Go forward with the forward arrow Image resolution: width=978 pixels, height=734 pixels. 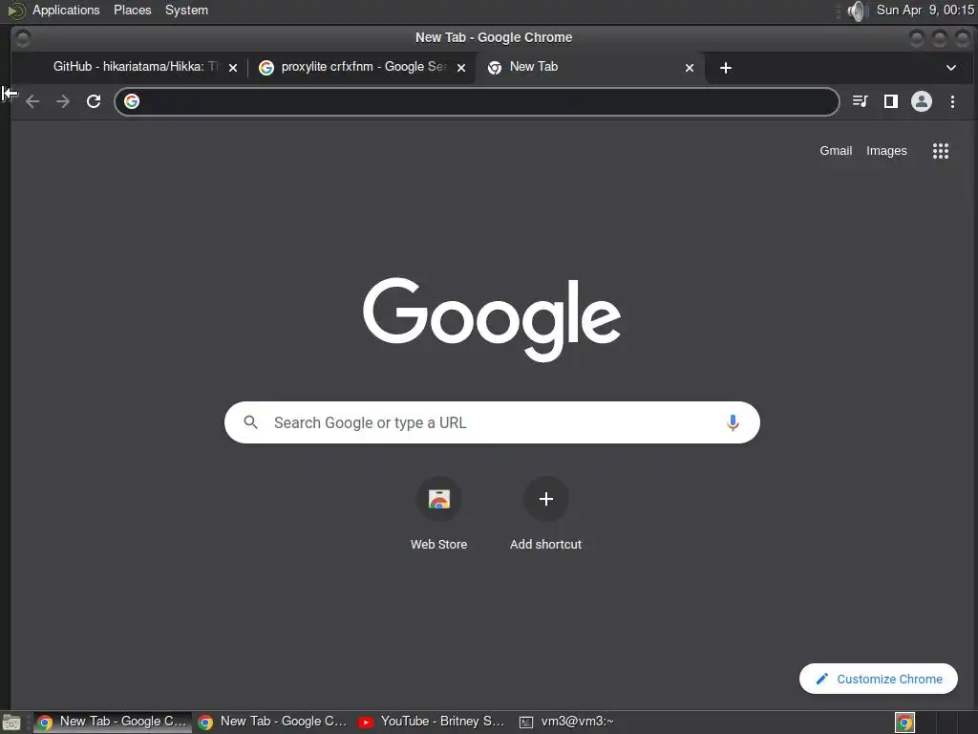[63, 101]
